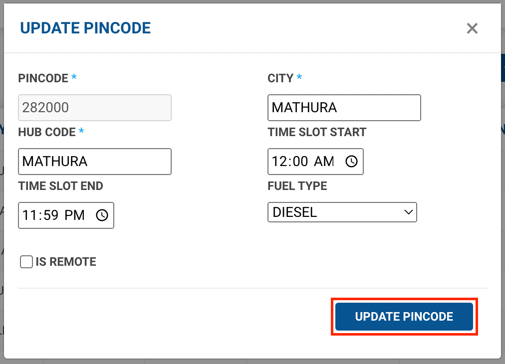Screen dimensions: 505x364
Task: Open clock picker for Time Slot Start
Action: (x=352, y=162)
